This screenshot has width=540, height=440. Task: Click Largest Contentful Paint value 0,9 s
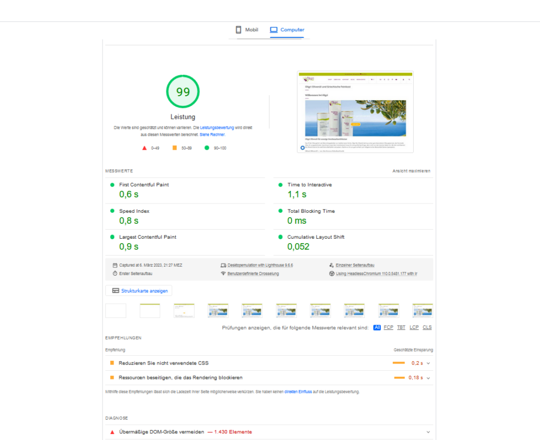point(129,247)
